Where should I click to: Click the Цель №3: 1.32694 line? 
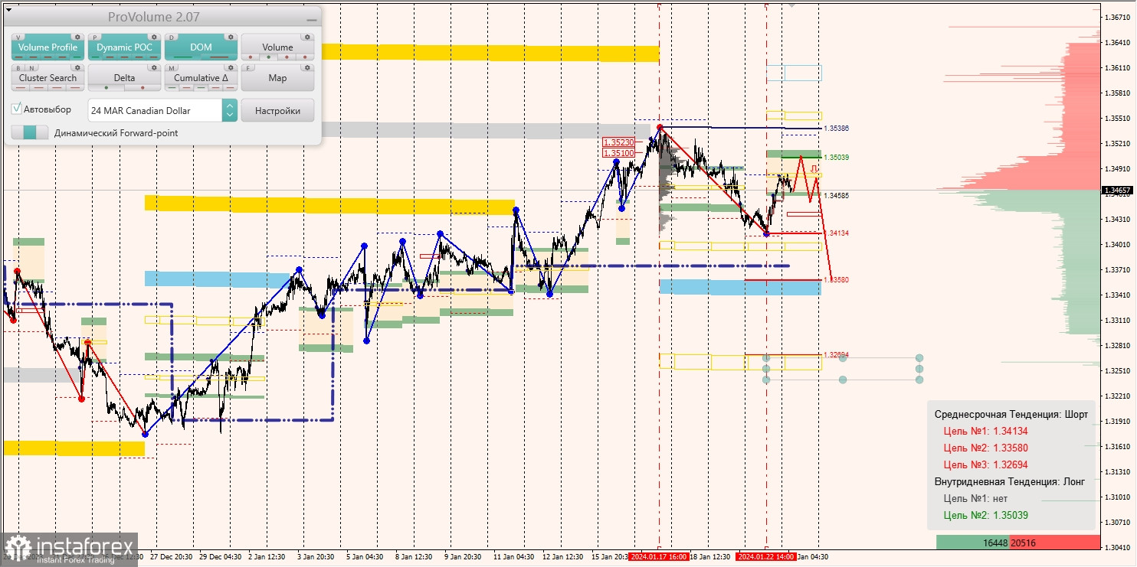[985, 464]
